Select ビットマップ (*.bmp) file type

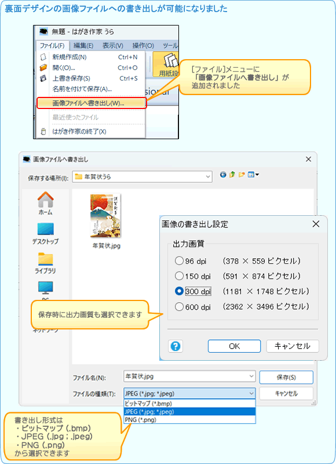pos(189,403)
